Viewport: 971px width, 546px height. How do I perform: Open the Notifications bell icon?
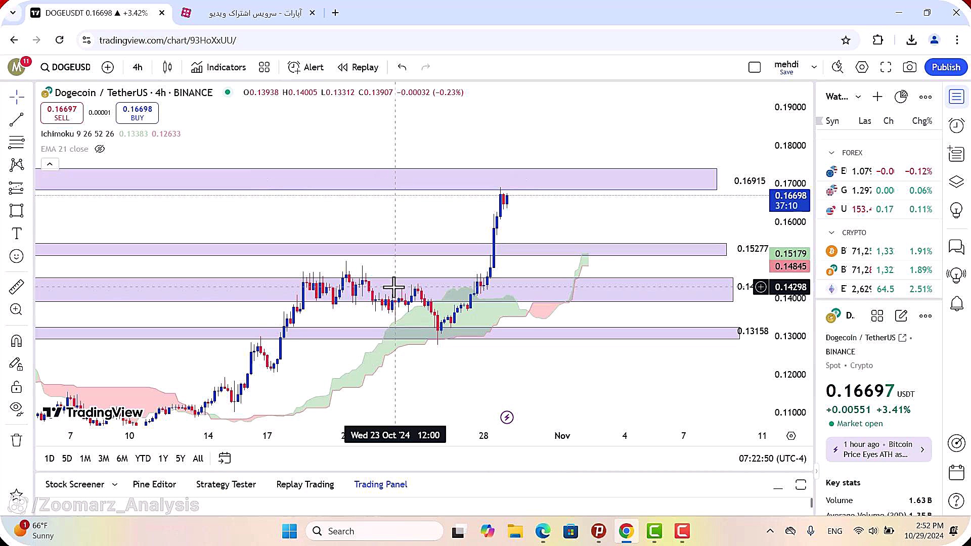956,304
